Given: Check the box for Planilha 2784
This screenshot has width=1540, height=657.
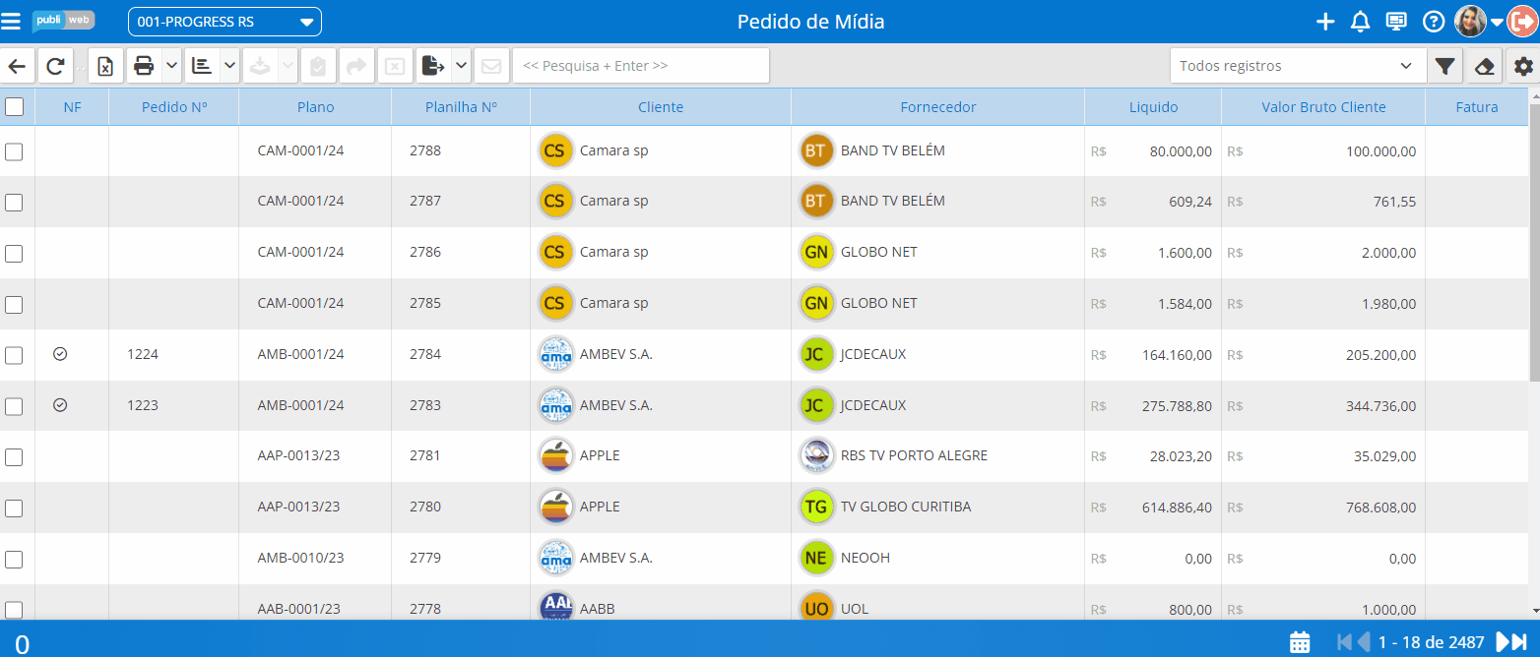Looking at the screenshot, I should [14, 356].
